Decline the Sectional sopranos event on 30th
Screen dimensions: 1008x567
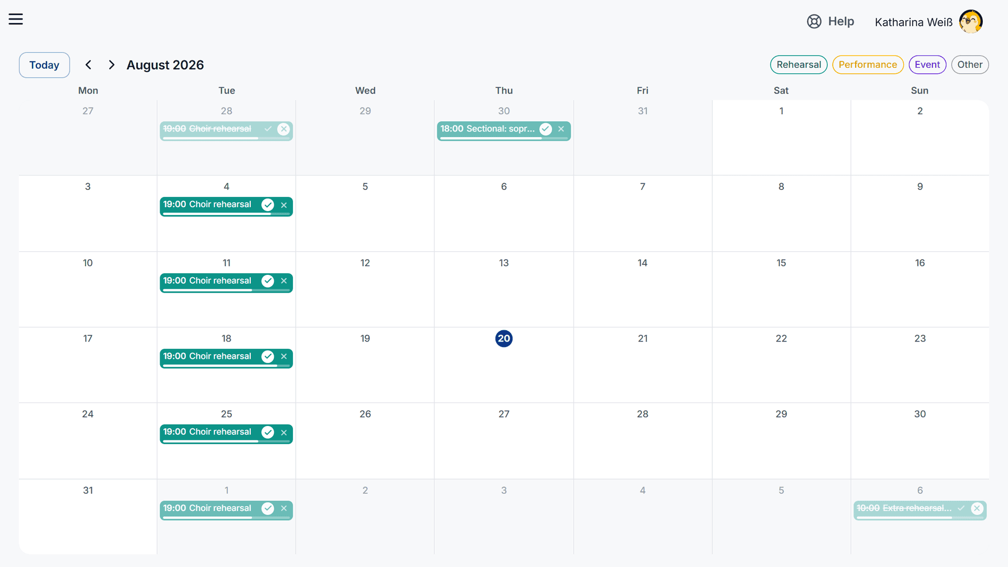tap(561, 129)
